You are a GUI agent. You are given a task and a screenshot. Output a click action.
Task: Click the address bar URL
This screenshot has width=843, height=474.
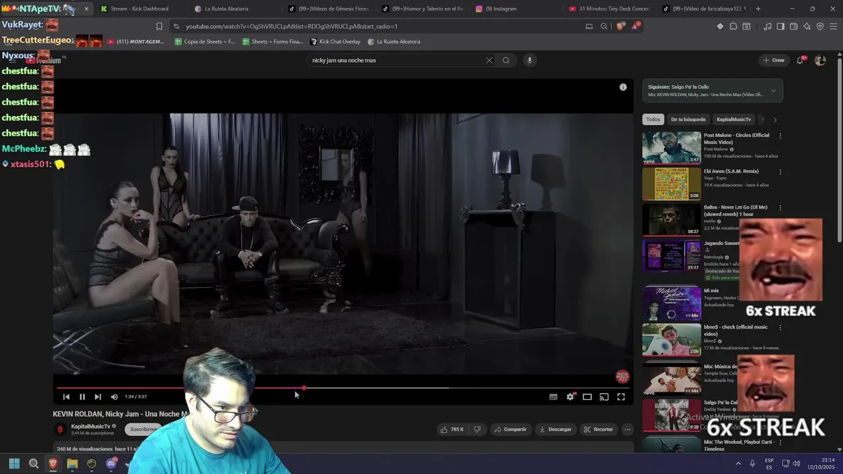(x=292, y=26)
